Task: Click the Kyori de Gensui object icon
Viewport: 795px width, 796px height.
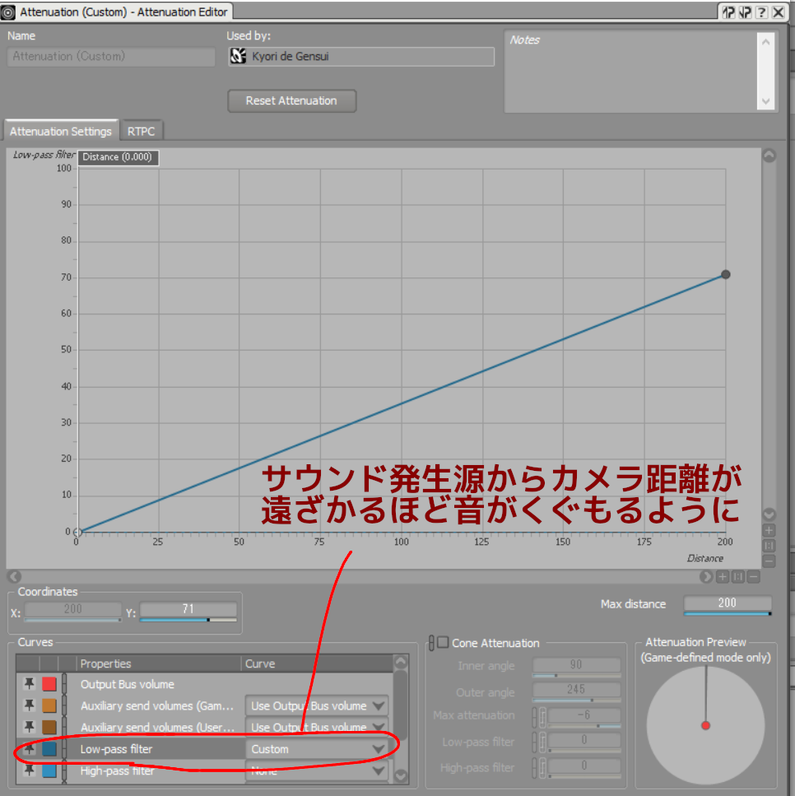Action: tap(238, 56)
